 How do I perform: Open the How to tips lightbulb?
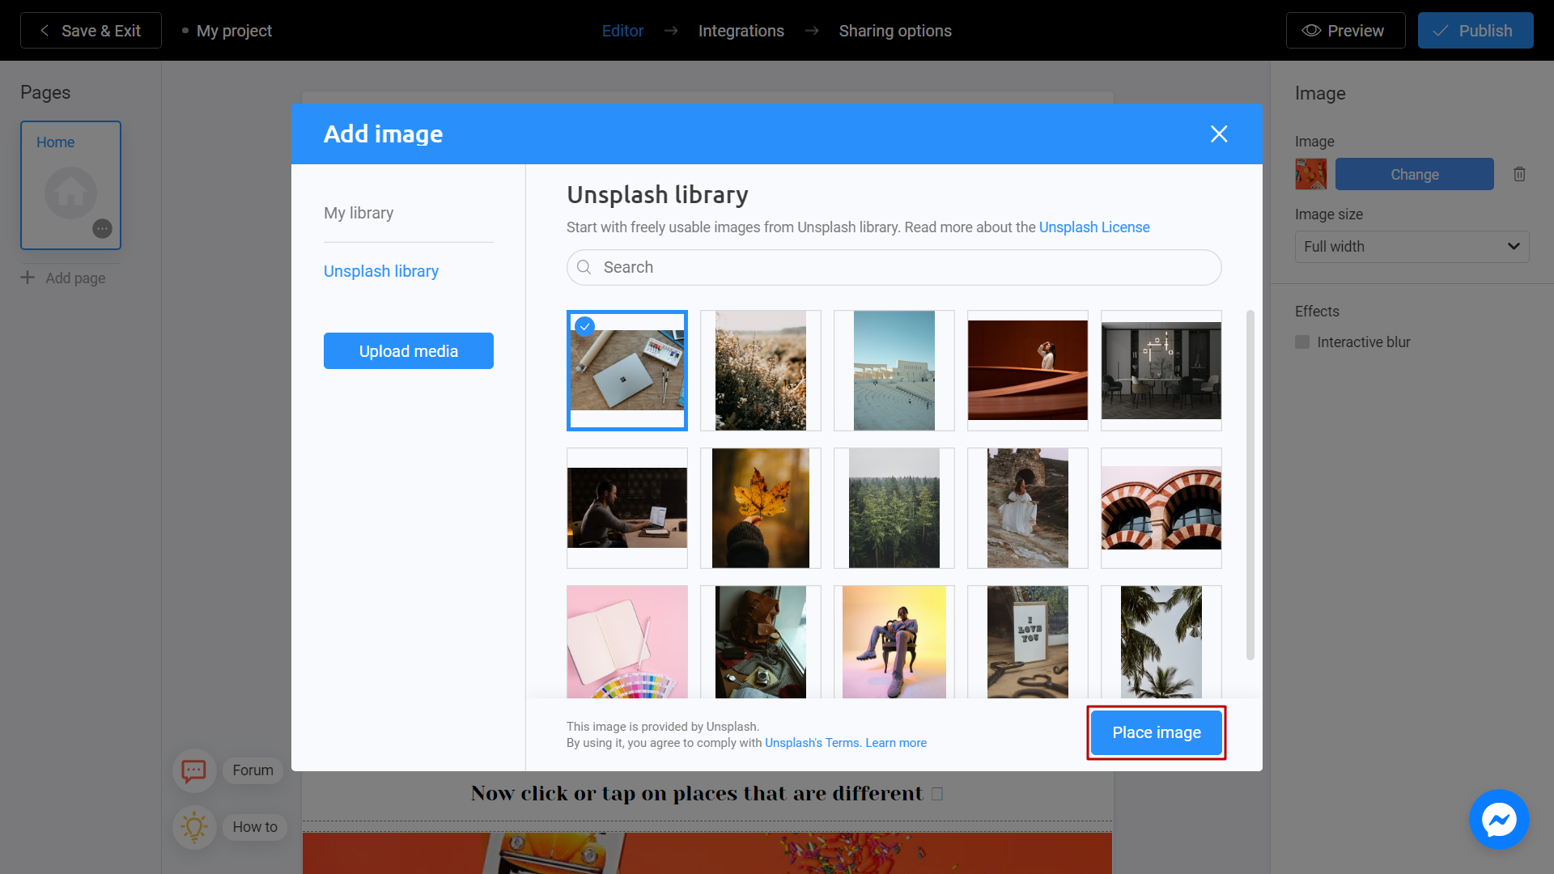tap(194, 827)
